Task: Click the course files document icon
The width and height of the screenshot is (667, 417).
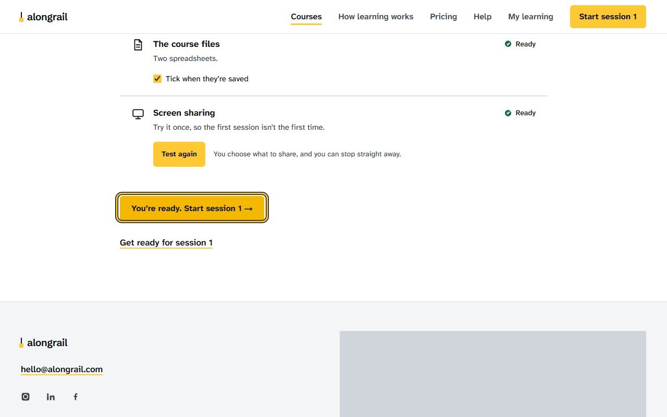Action: coord(138,45)
